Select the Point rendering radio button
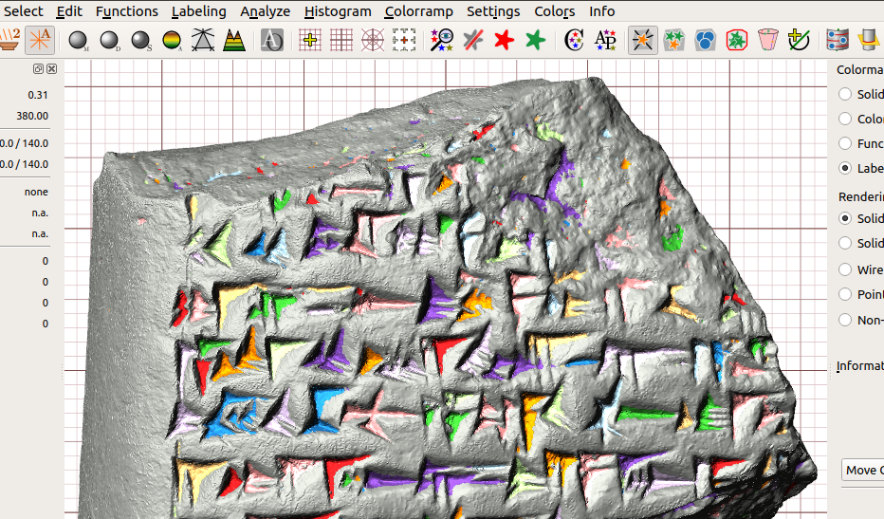The width and height of the screenshot is (884, 519). click(x=845, y=294)
